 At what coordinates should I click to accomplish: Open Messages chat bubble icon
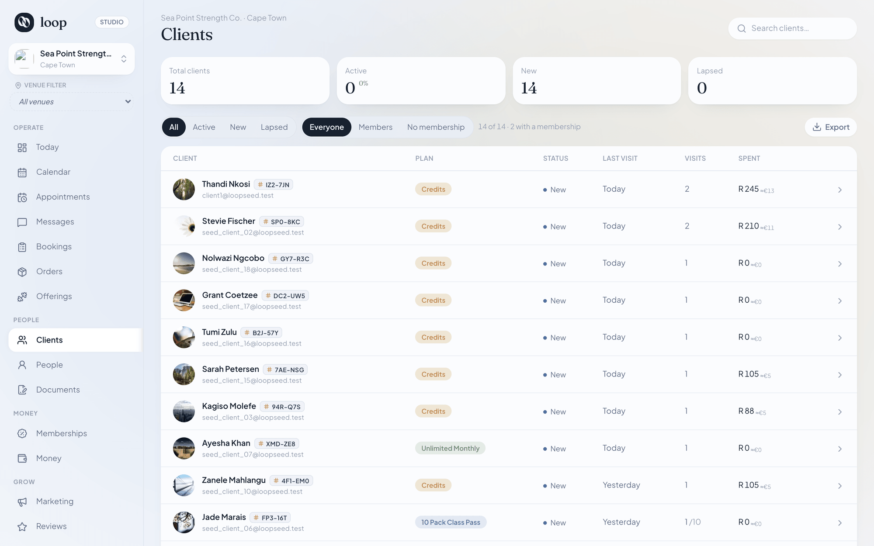tap(22, 222)
